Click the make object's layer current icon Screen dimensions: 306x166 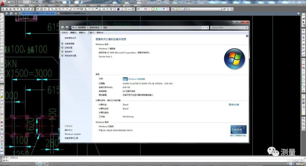(x=225, y=9)
